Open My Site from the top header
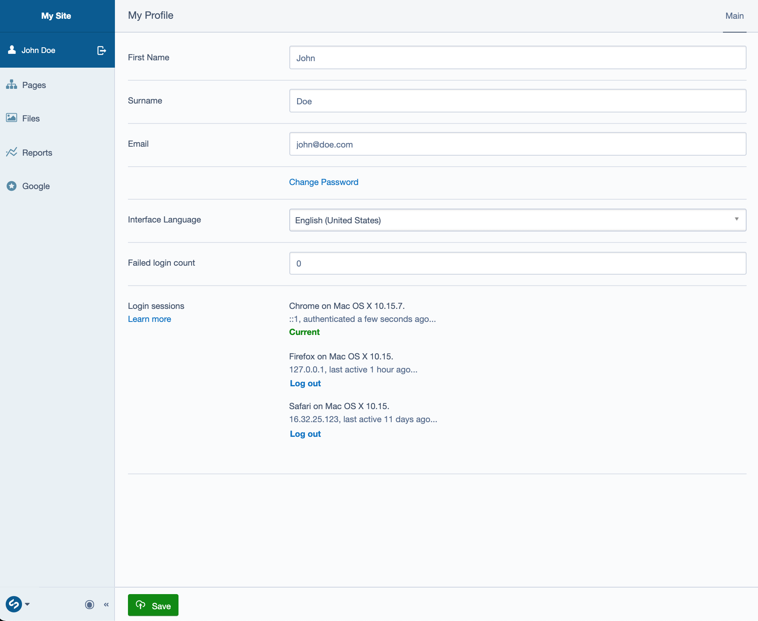This screenshot has height=621, width=758. coord(56,16)
